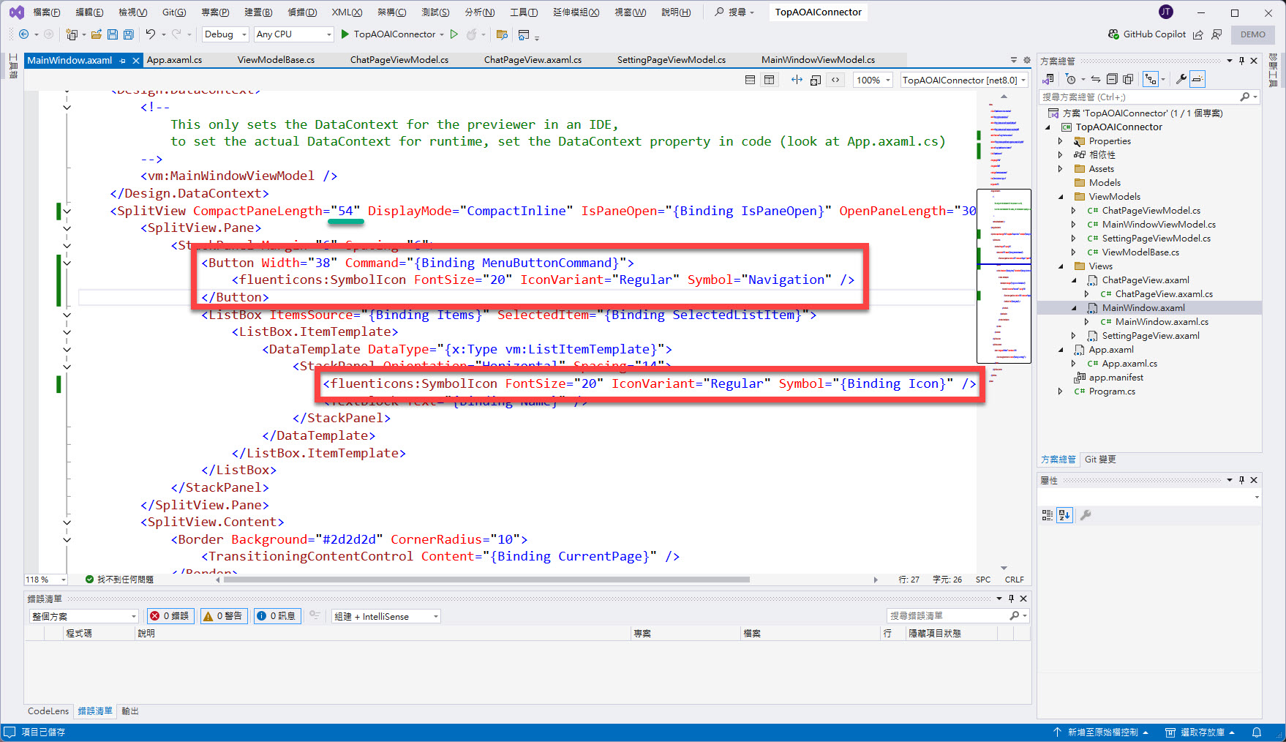Click the new item toolbar icon

pos(72,34)
